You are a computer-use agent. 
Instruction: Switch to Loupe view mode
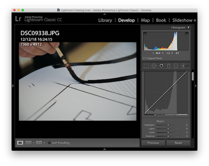coord(20,143)
